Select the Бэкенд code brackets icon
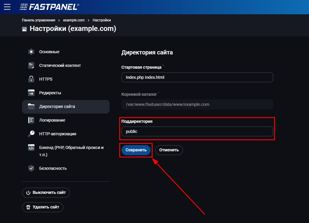This screenshot has width=309, height=223. [31, 147]
